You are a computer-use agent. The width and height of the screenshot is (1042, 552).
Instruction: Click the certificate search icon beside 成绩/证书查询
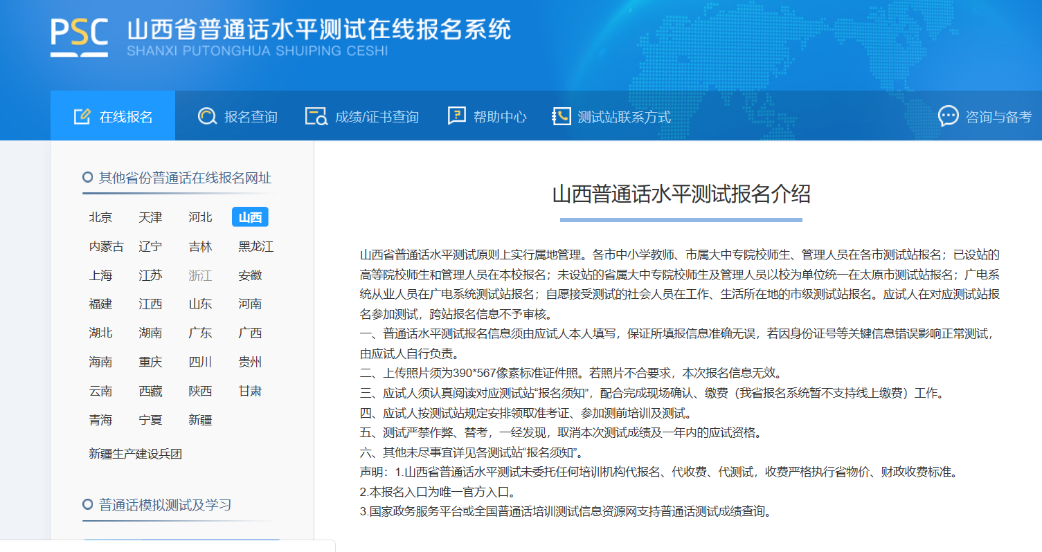[x=316, y=116]
